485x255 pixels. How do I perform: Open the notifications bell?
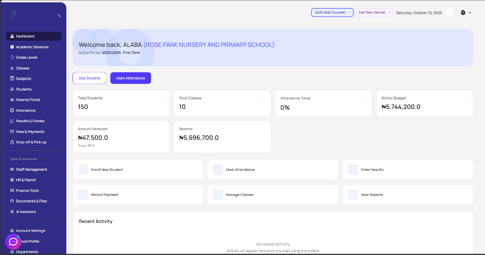tap(450, 13)
